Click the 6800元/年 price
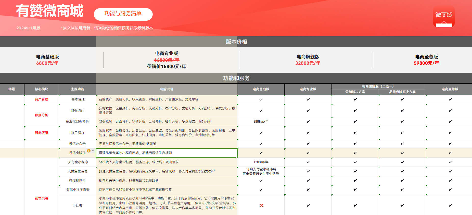Image resolution: width=472 pixels, height=215 pixels. click(x=47, y=63)
